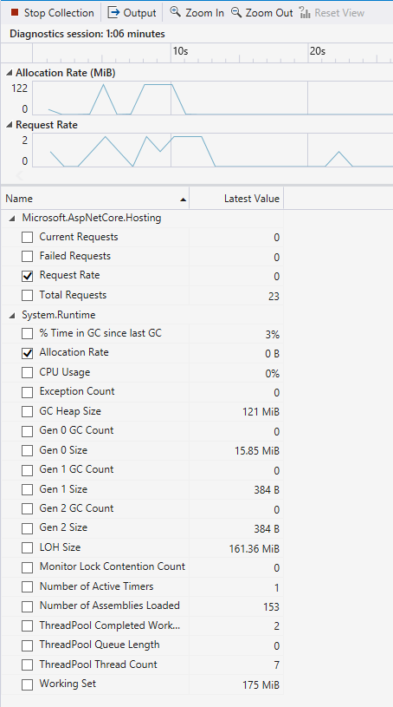Check the ThreadPool Thread Count checkbox
Image resolution: width=393 pixels, height=707 pixels.
tap(28, 664)
